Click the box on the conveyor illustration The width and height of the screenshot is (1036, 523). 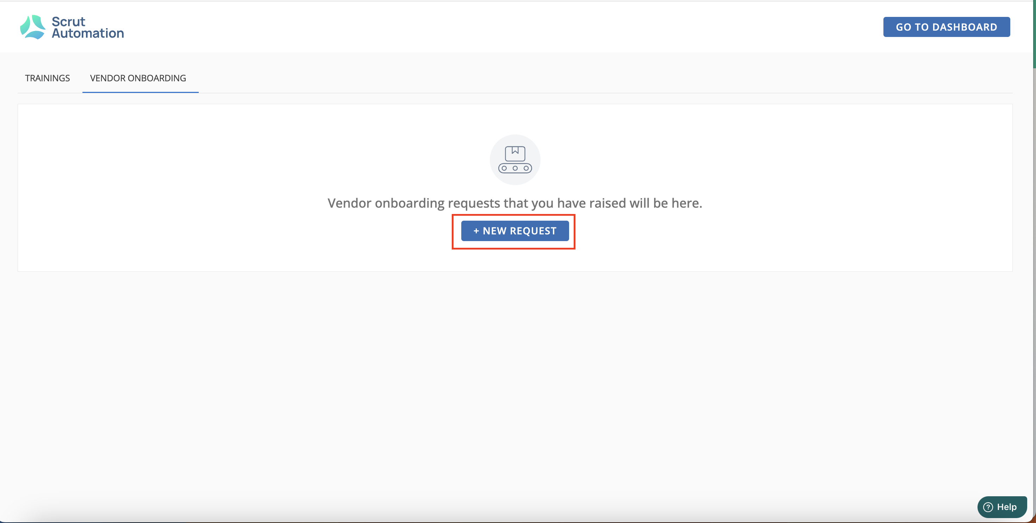515,153
